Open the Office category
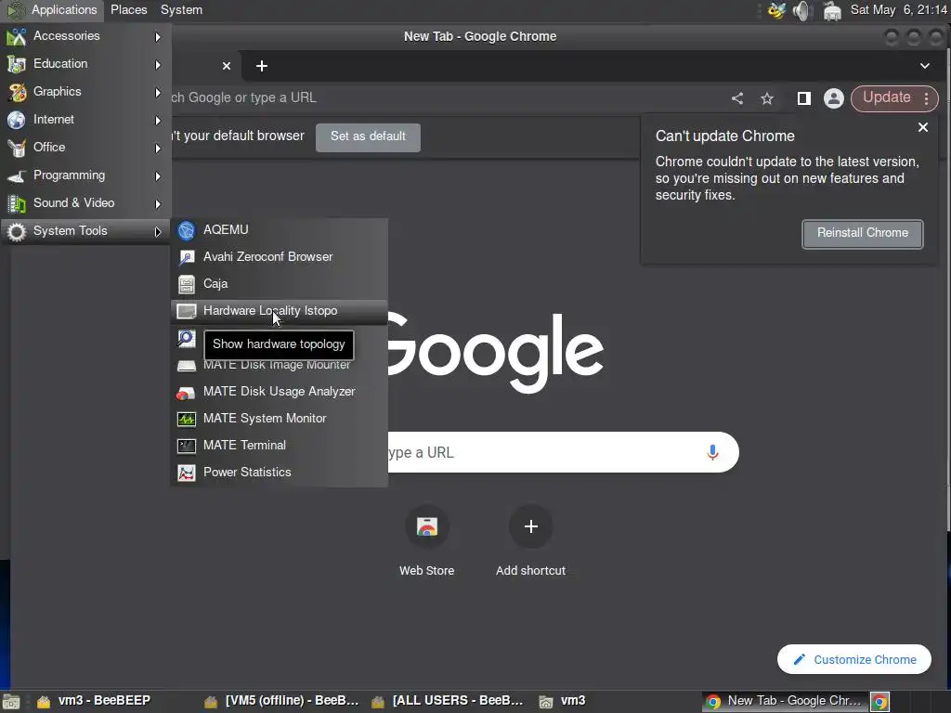The width and height of the screenshot is (951, 713). coord(85,148)
